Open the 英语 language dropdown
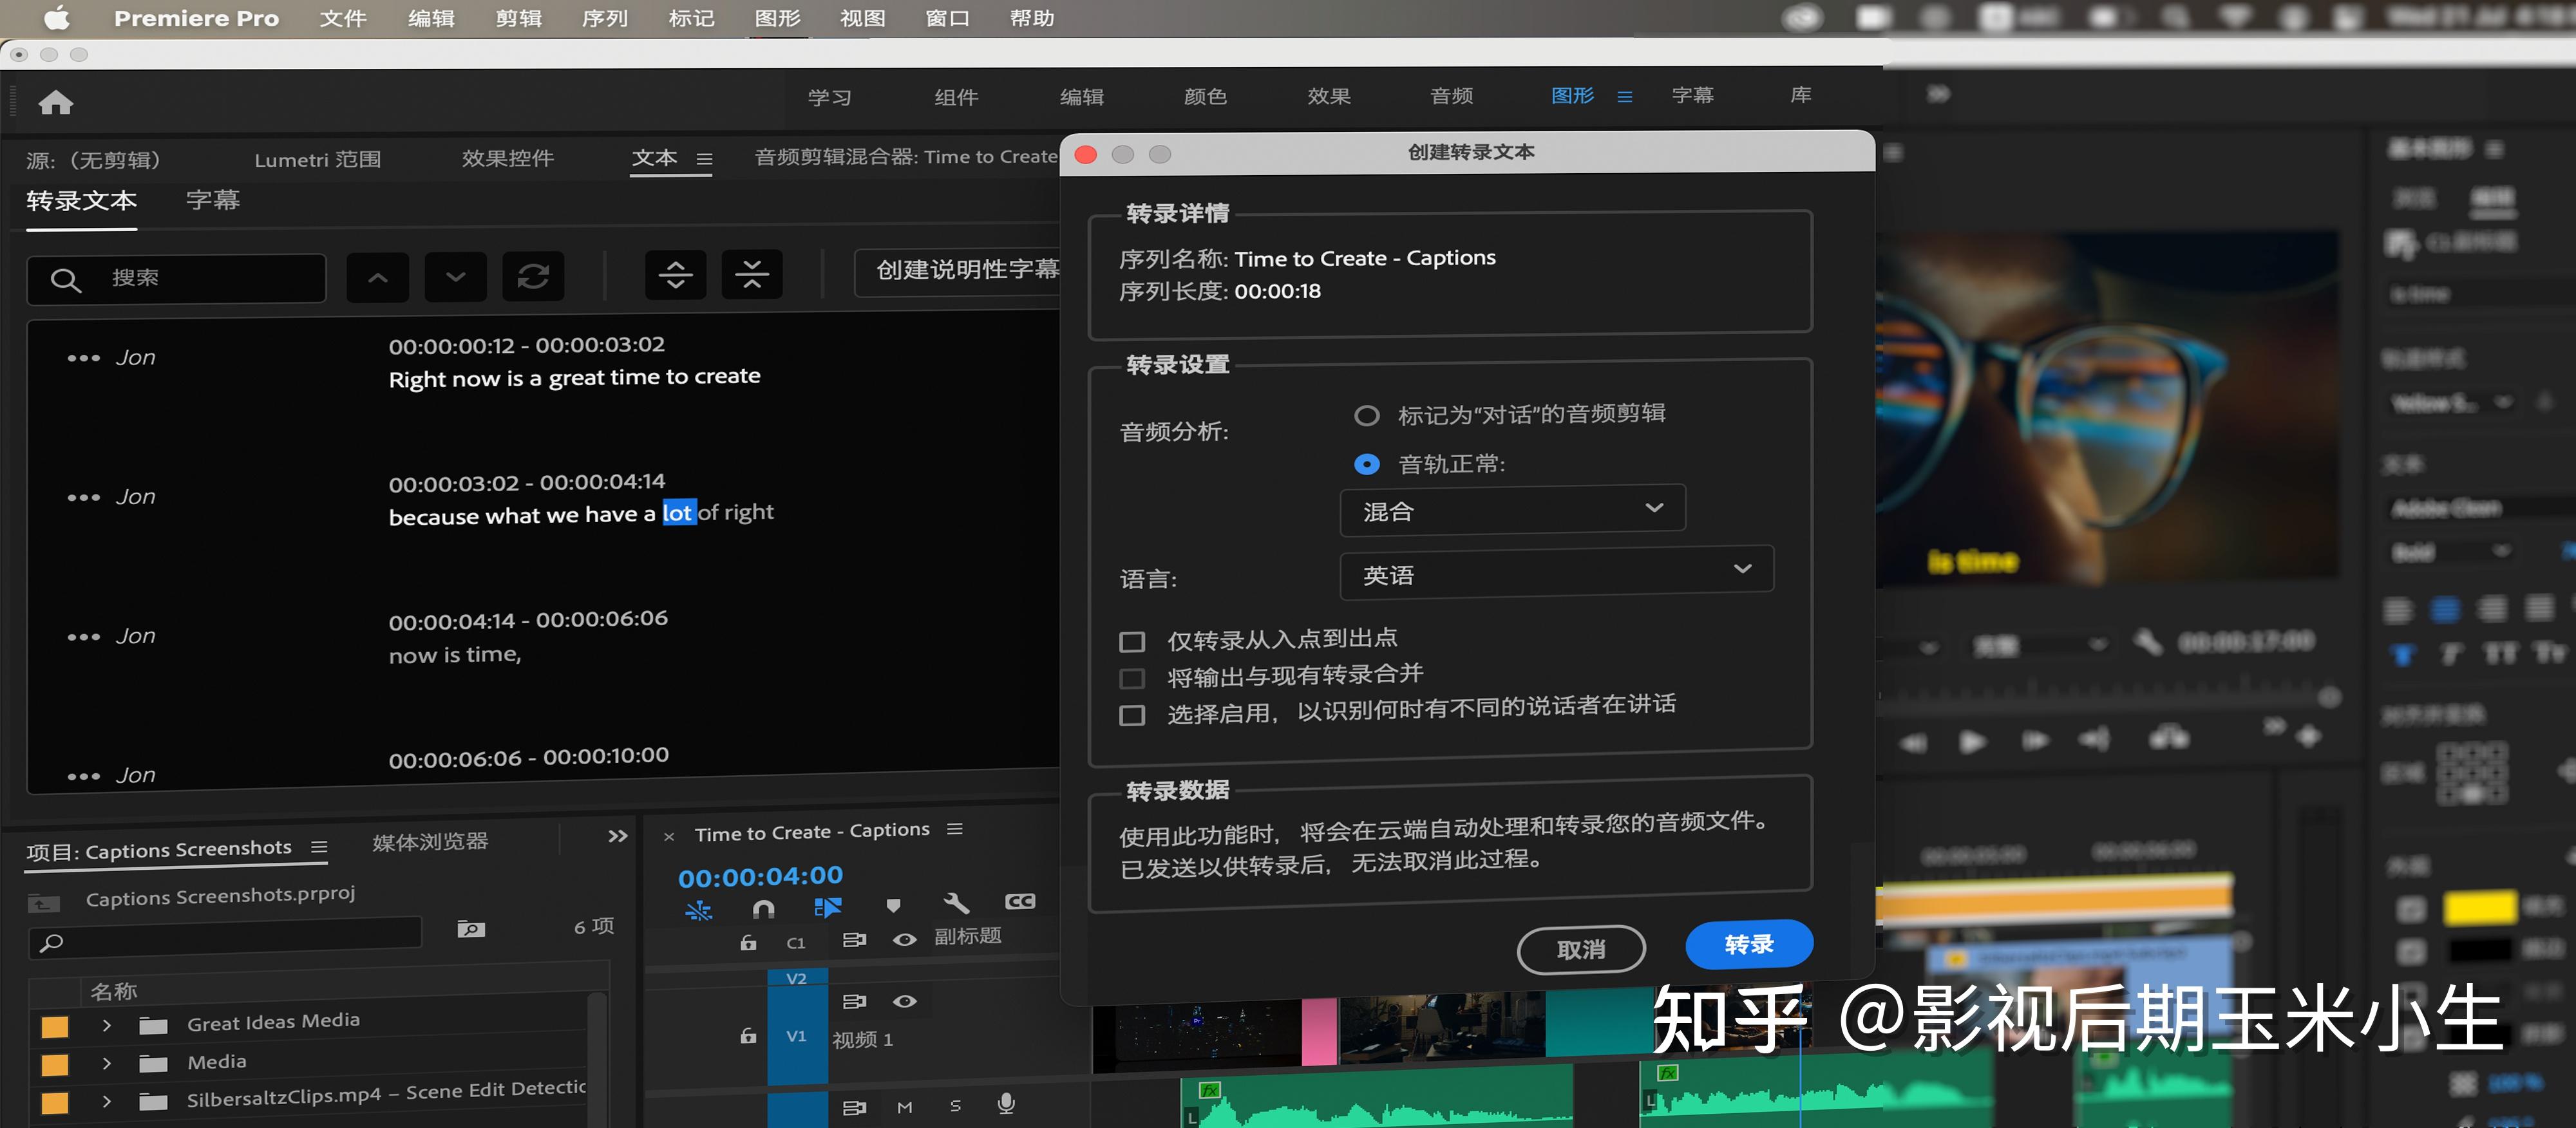The width and height of the screenshot is (2576, 1128). (1556, 573)
